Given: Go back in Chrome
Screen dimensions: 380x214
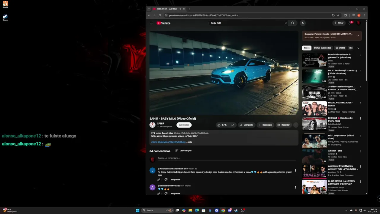Looking at the screenshot, I should pos(149,15).
